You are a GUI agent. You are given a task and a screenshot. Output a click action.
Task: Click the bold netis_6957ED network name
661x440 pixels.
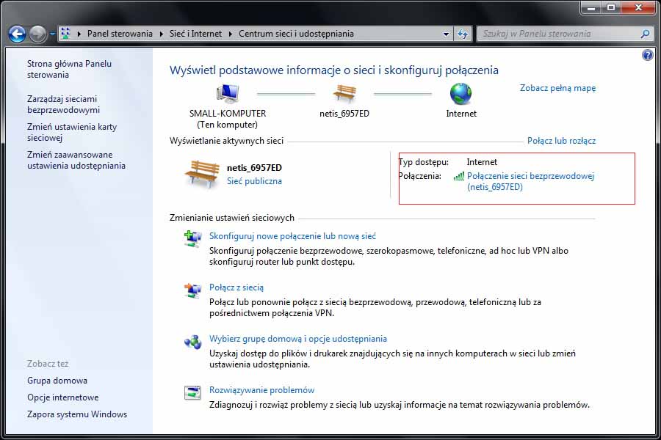click(254, 168)
